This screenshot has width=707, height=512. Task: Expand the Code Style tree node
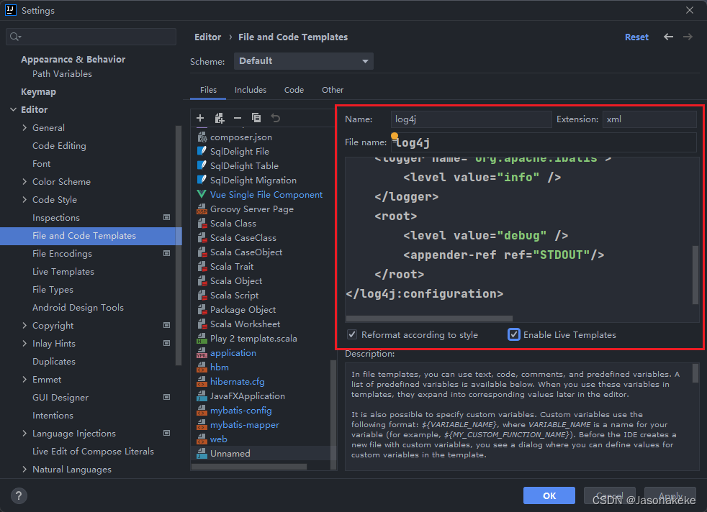24,199
